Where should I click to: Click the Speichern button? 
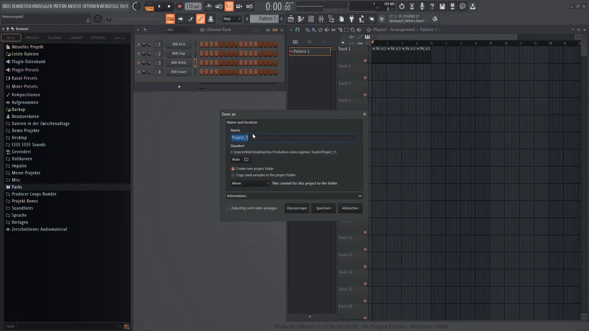(323, 208)
